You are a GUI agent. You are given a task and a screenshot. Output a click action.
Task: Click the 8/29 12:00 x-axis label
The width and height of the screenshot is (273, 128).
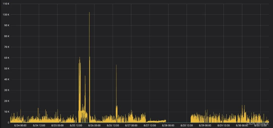pyautogui.click(x=223, y=125)
